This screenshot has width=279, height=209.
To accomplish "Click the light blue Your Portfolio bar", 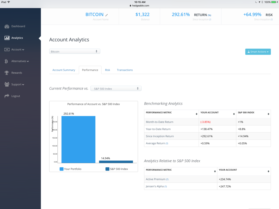I will [78, 140].
